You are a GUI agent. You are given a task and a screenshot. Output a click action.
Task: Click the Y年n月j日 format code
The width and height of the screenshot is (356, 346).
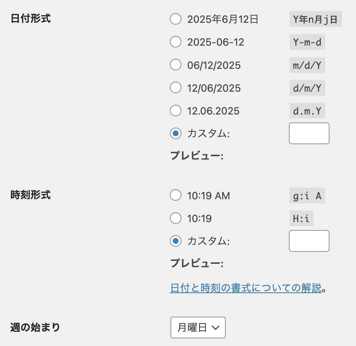[x=315, y=20]
